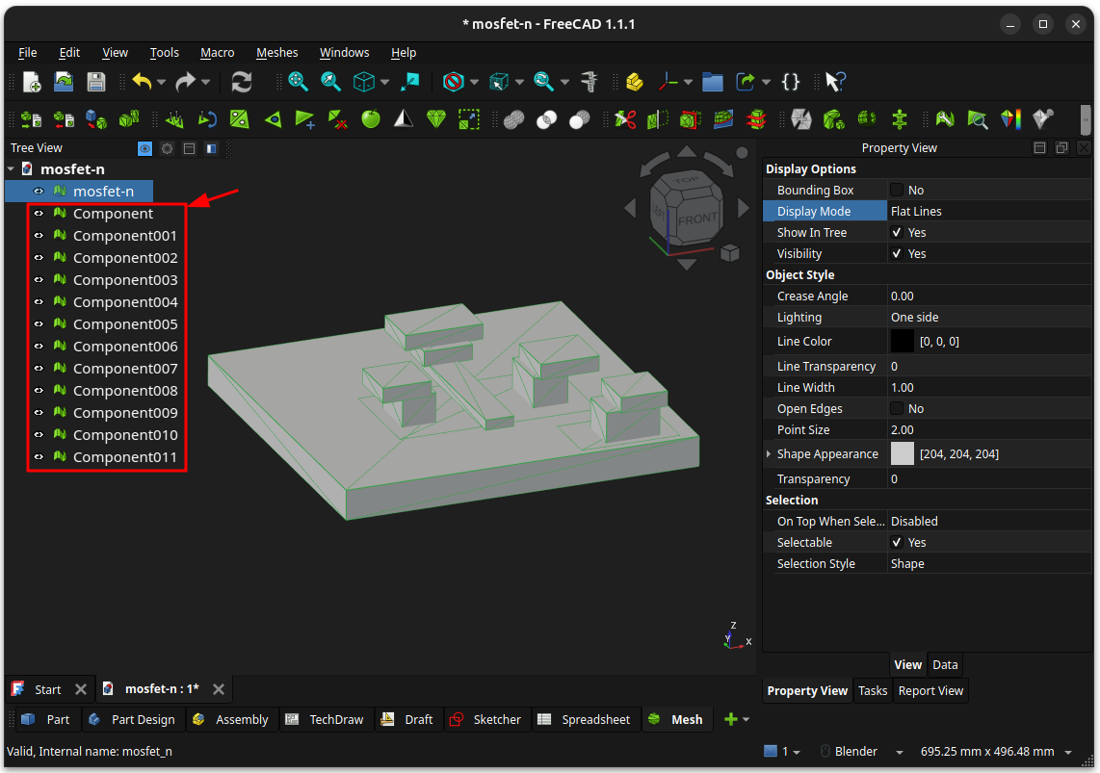Uncheck the Show In Tree checkbox
This screenshot has width=1100, height=773.
tap(897, 232)
